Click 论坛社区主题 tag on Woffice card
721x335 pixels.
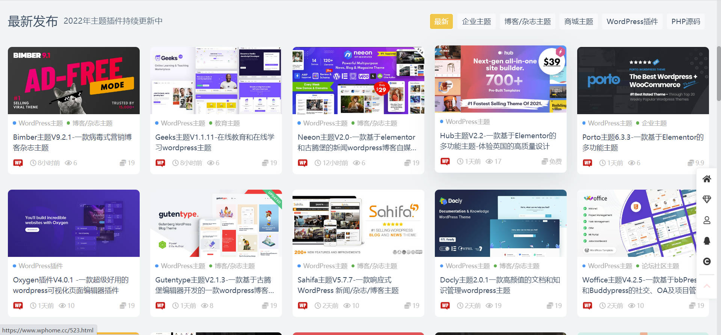click(x=660, y=266)
